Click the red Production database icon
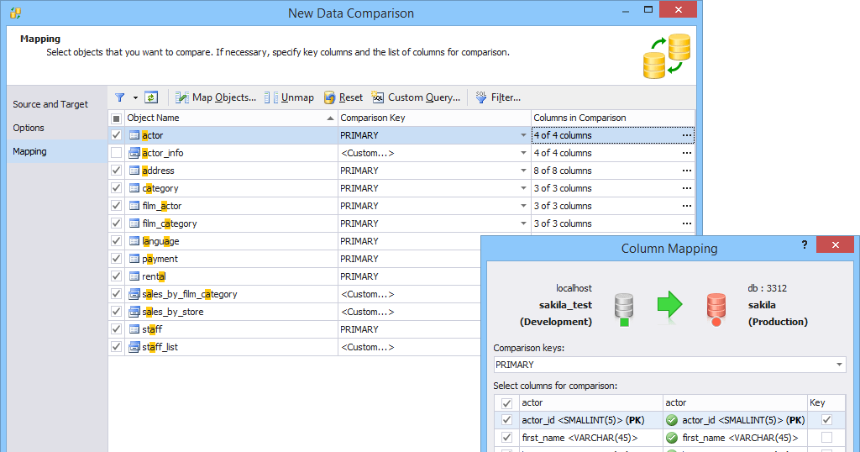 [x=716, y=309]
